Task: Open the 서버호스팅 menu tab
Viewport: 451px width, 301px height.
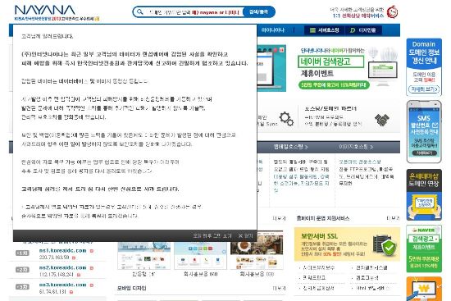Action: pos(324,30)
